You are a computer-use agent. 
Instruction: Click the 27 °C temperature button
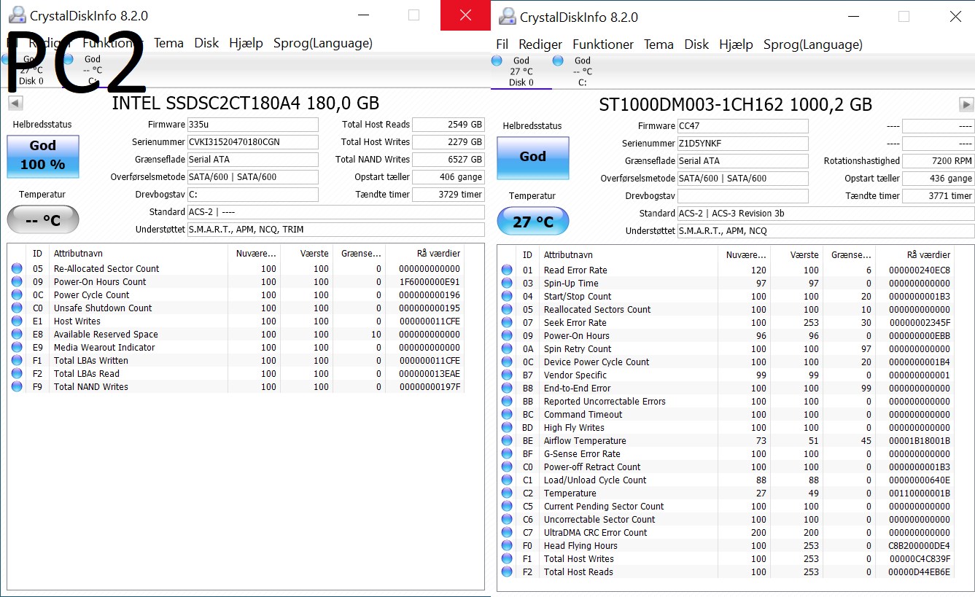(x=533, y=222)
